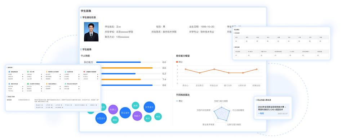
Task: Click the 职业技能大赛成绩 panel heading
Action: [264, 100]
